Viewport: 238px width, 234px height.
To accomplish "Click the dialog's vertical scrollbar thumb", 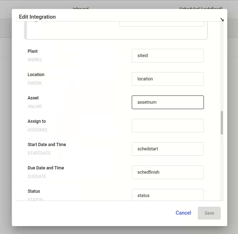I will tap(222, 123).
